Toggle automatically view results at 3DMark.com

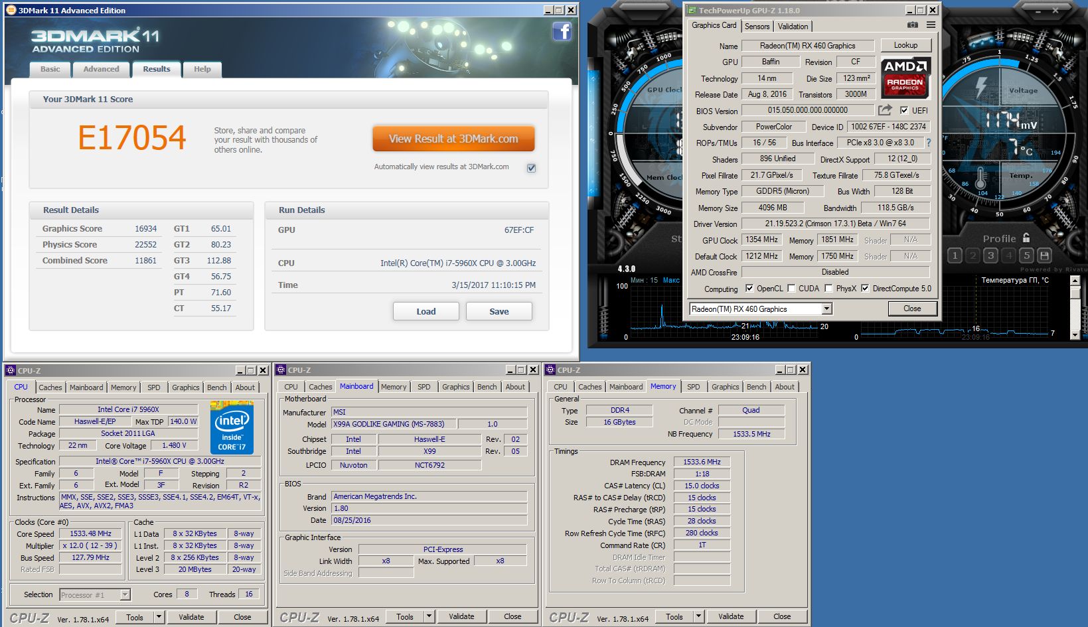531,168
